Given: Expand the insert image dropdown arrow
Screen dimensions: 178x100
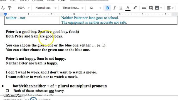Looking at the screenshot, I should click(x=161, y=8).
